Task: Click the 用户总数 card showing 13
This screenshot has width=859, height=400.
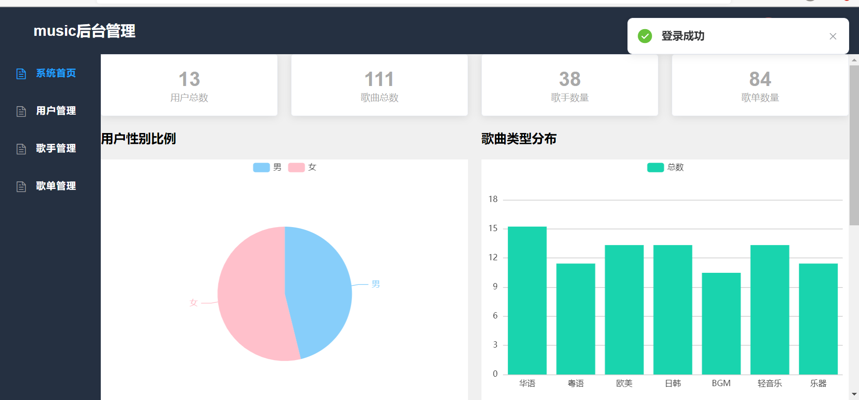Action: [189, 85]
